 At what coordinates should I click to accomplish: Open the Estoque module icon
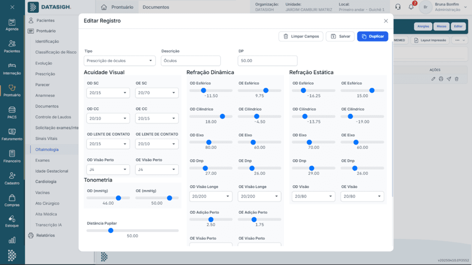pyautogui.click(x=12, y=221)
